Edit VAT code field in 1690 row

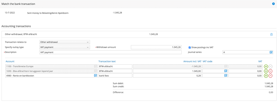215,71
